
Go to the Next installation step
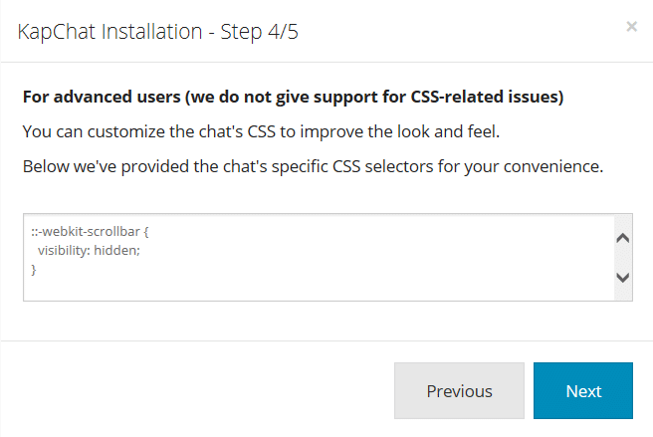click(x=583, y=390)
